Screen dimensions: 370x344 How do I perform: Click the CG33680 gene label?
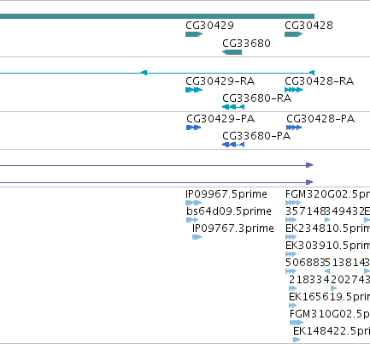[246, 44]
